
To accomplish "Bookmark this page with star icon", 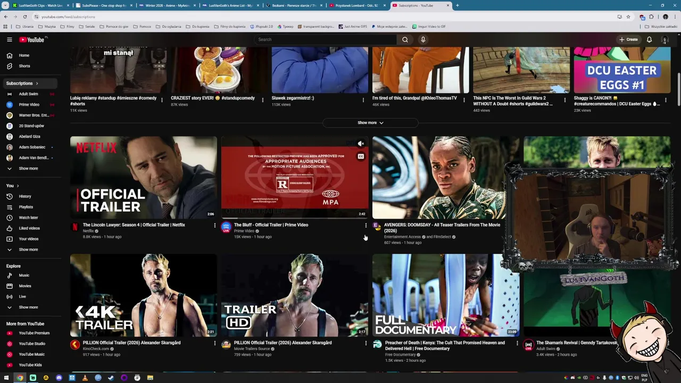I will [x=628, y=16].
